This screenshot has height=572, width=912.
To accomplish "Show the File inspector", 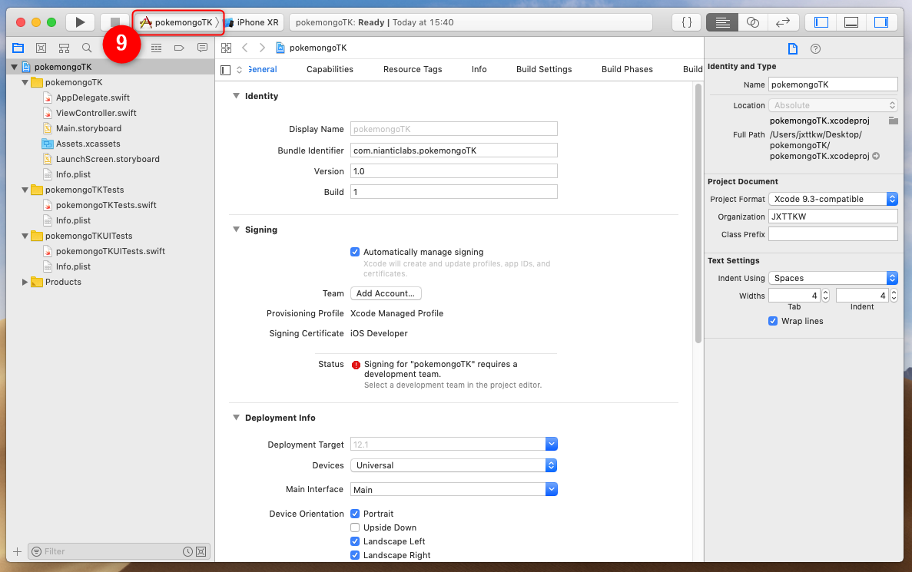I will click(x=793, y=49).
